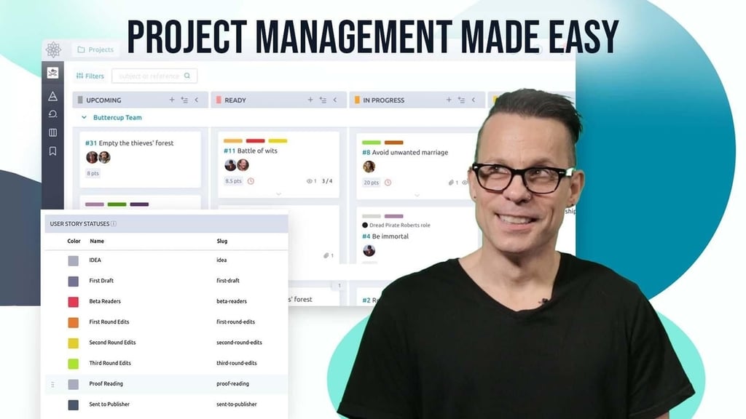Select the Third Round Edits status name
Viewport: 746px width, 419px height.
(x=110, y=363)
